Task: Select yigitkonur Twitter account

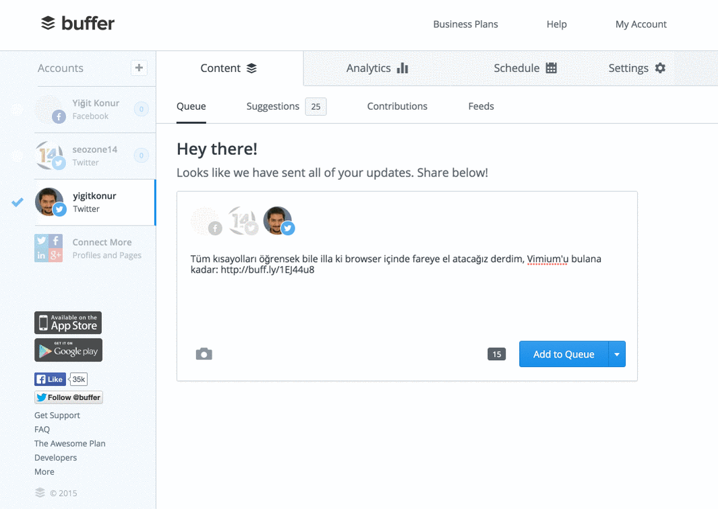Action: 95,202
